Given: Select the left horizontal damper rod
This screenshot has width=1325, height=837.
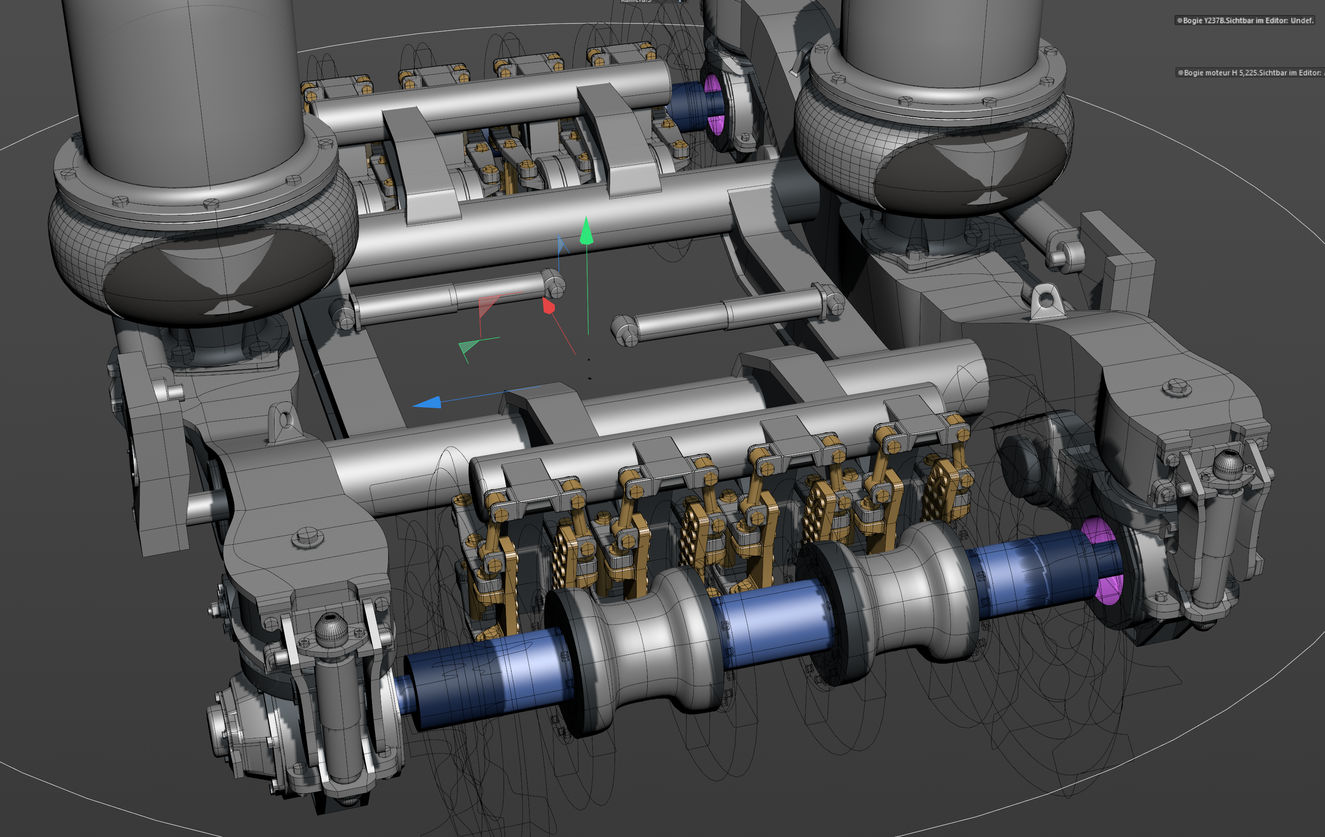Looking at the screenshot, I should pyautogui.click(x=449, y=300).
